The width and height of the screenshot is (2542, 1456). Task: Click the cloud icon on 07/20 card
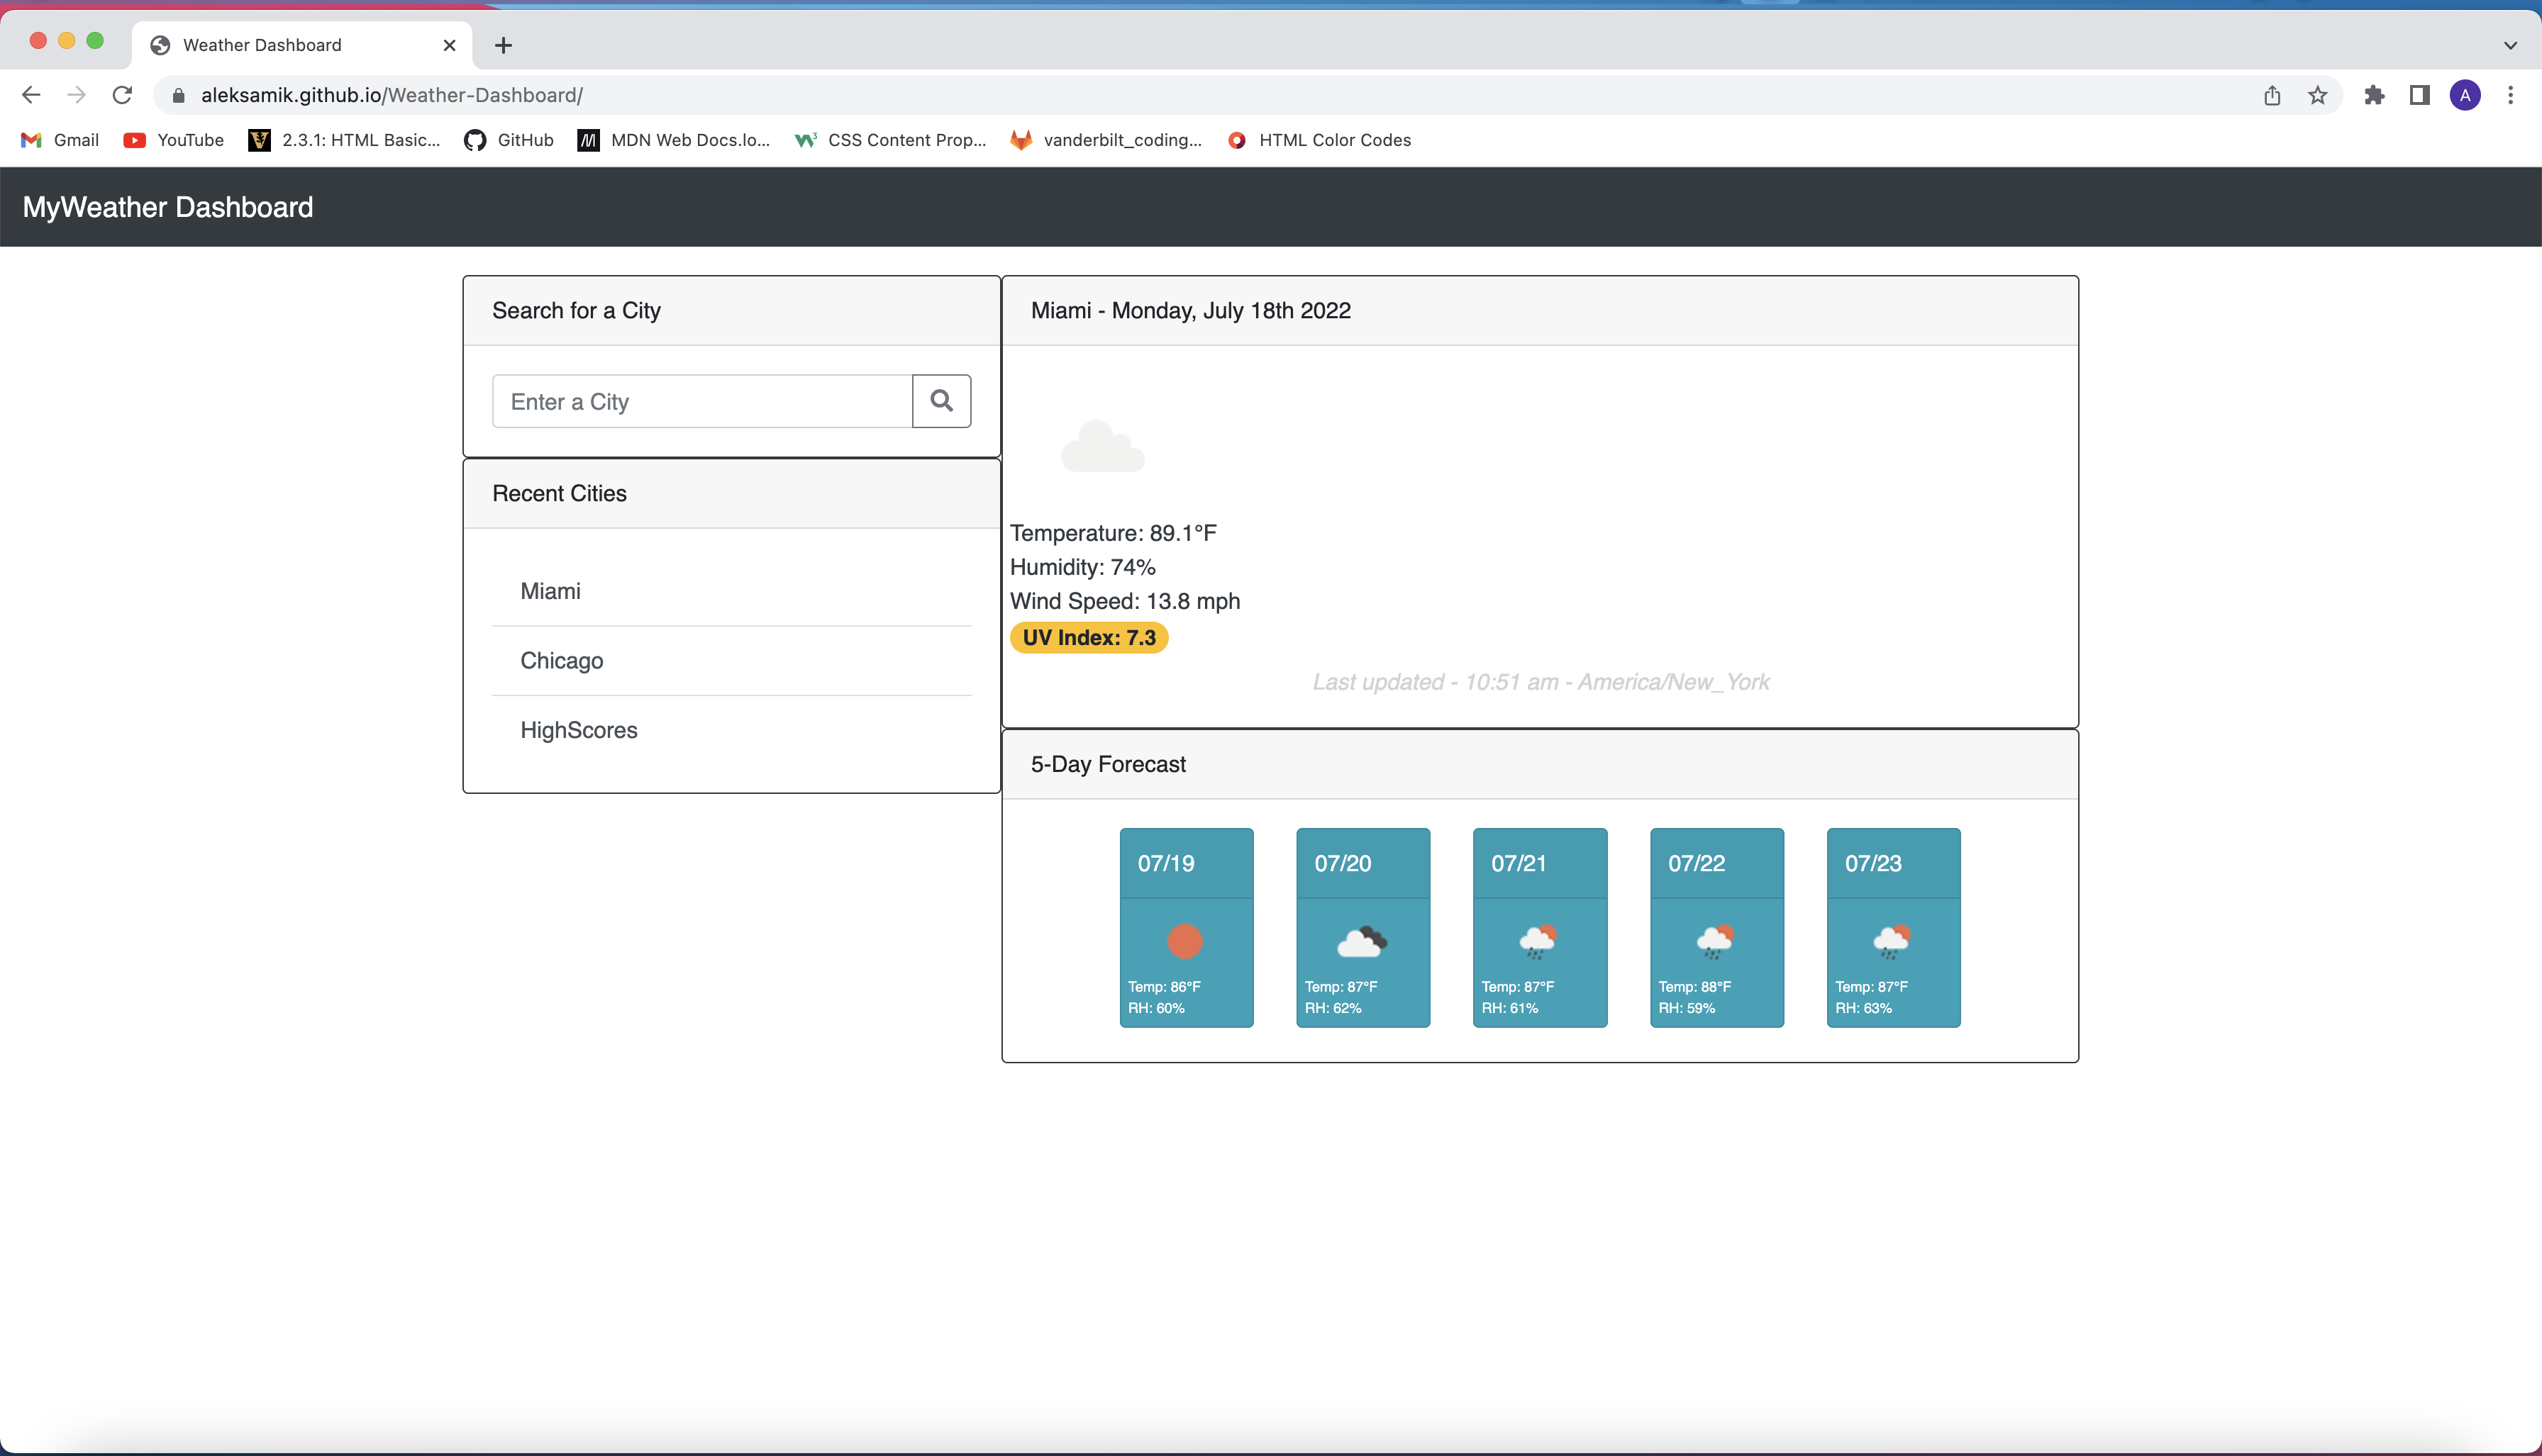click(1362, 941)
